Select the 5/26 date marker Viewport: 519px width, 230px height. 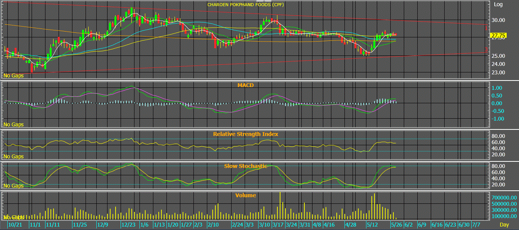click(396, 225)
